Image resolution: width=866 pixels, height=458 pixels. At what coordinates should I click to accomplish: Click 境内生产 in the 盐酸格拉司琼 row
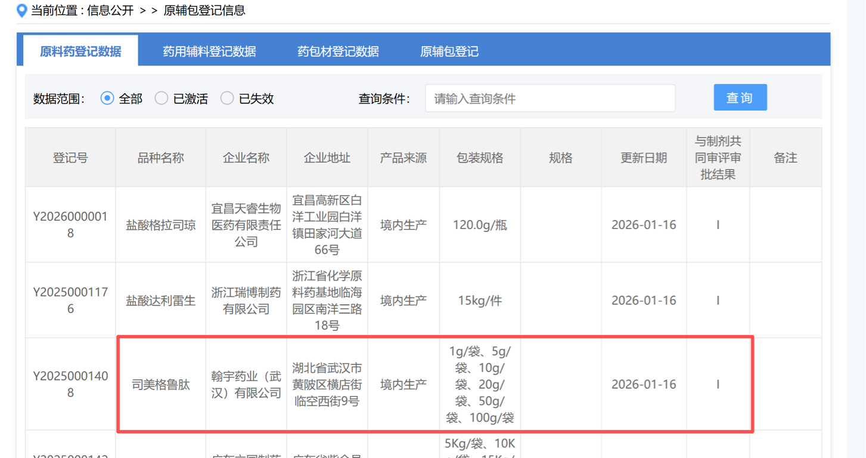pyautogui.click(x=403, y=225)
